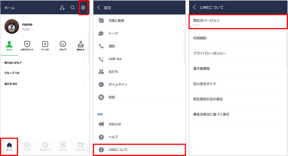Tap 友だち 483 list label
288x156 pixels.
[x=11, y=84]
